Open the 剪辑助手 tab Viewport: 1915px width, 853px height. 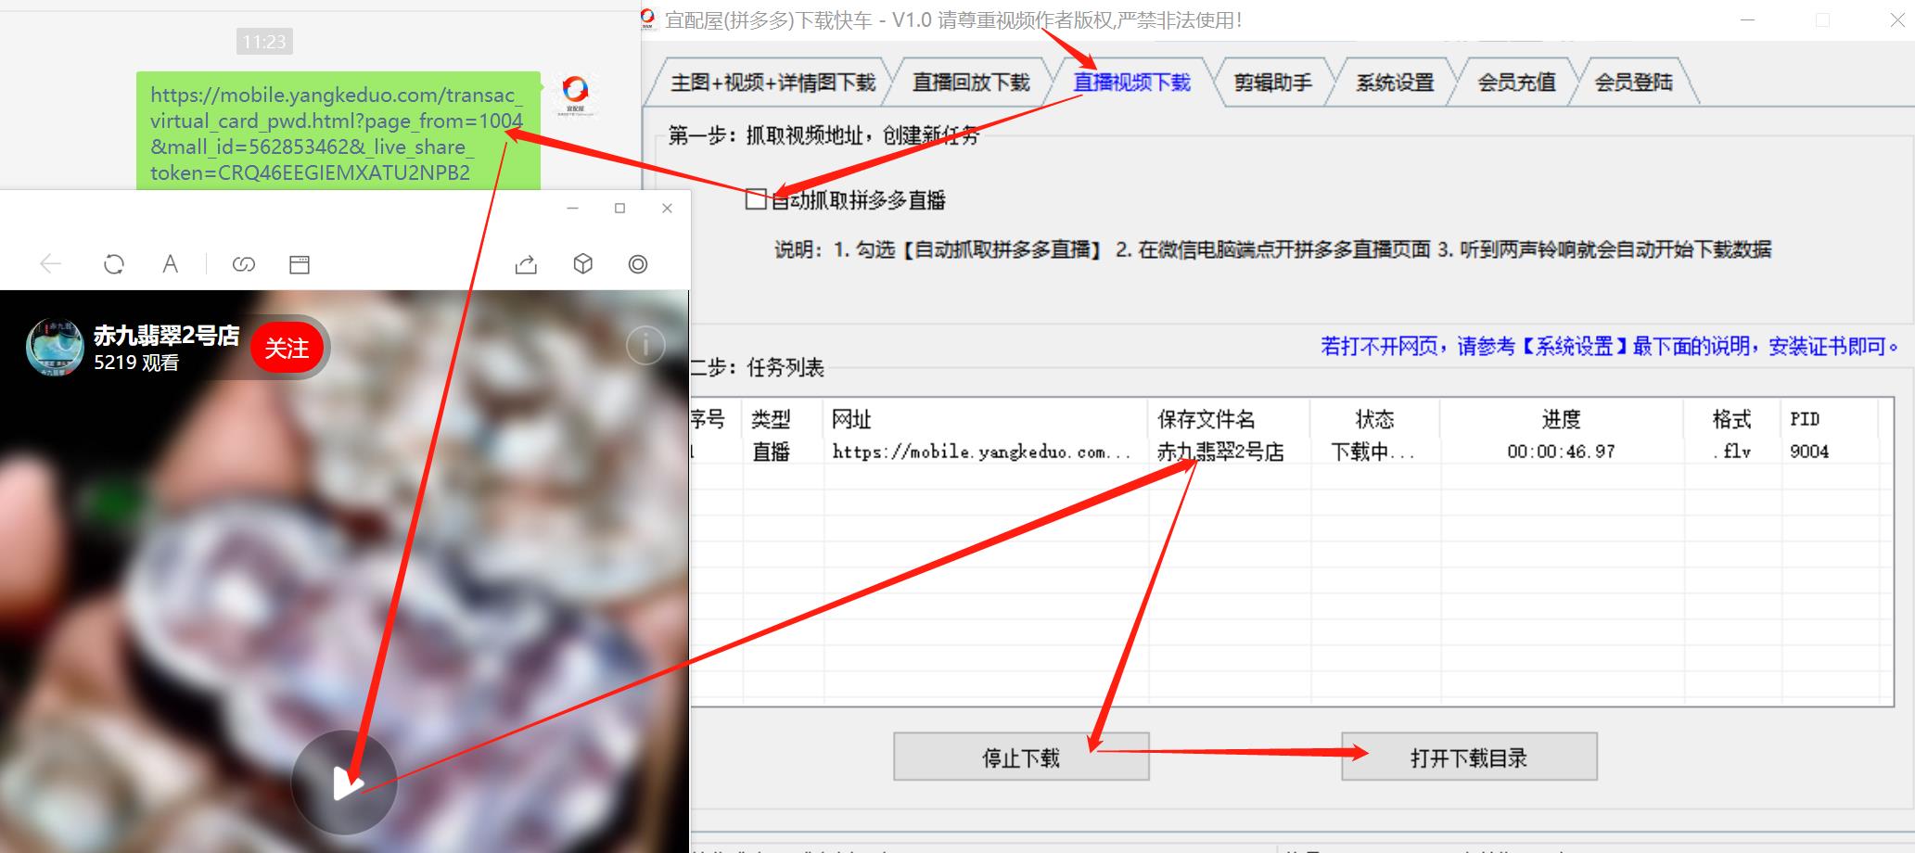(1272, 83)
